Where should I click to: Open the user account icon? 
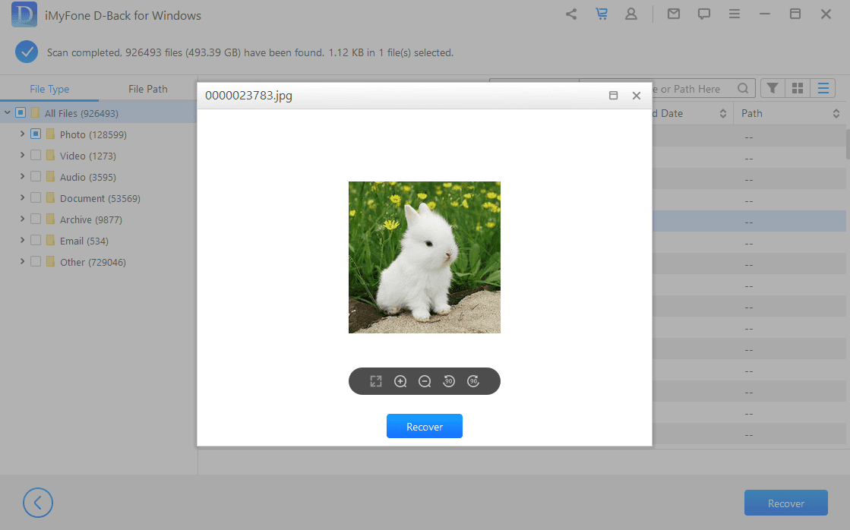(x=631, y=14)
